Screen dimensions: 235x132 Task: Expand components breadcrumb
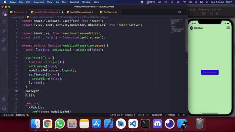(x=17, y=17)
